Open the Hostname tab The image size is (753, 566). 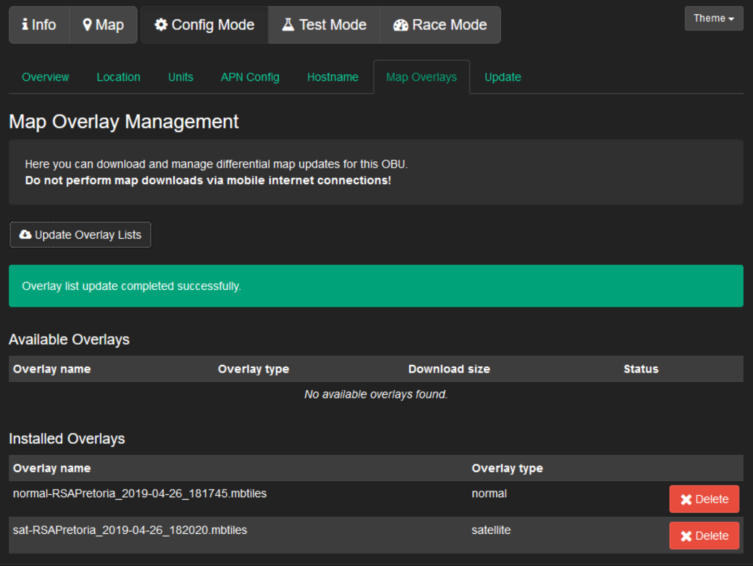point(333,77)
